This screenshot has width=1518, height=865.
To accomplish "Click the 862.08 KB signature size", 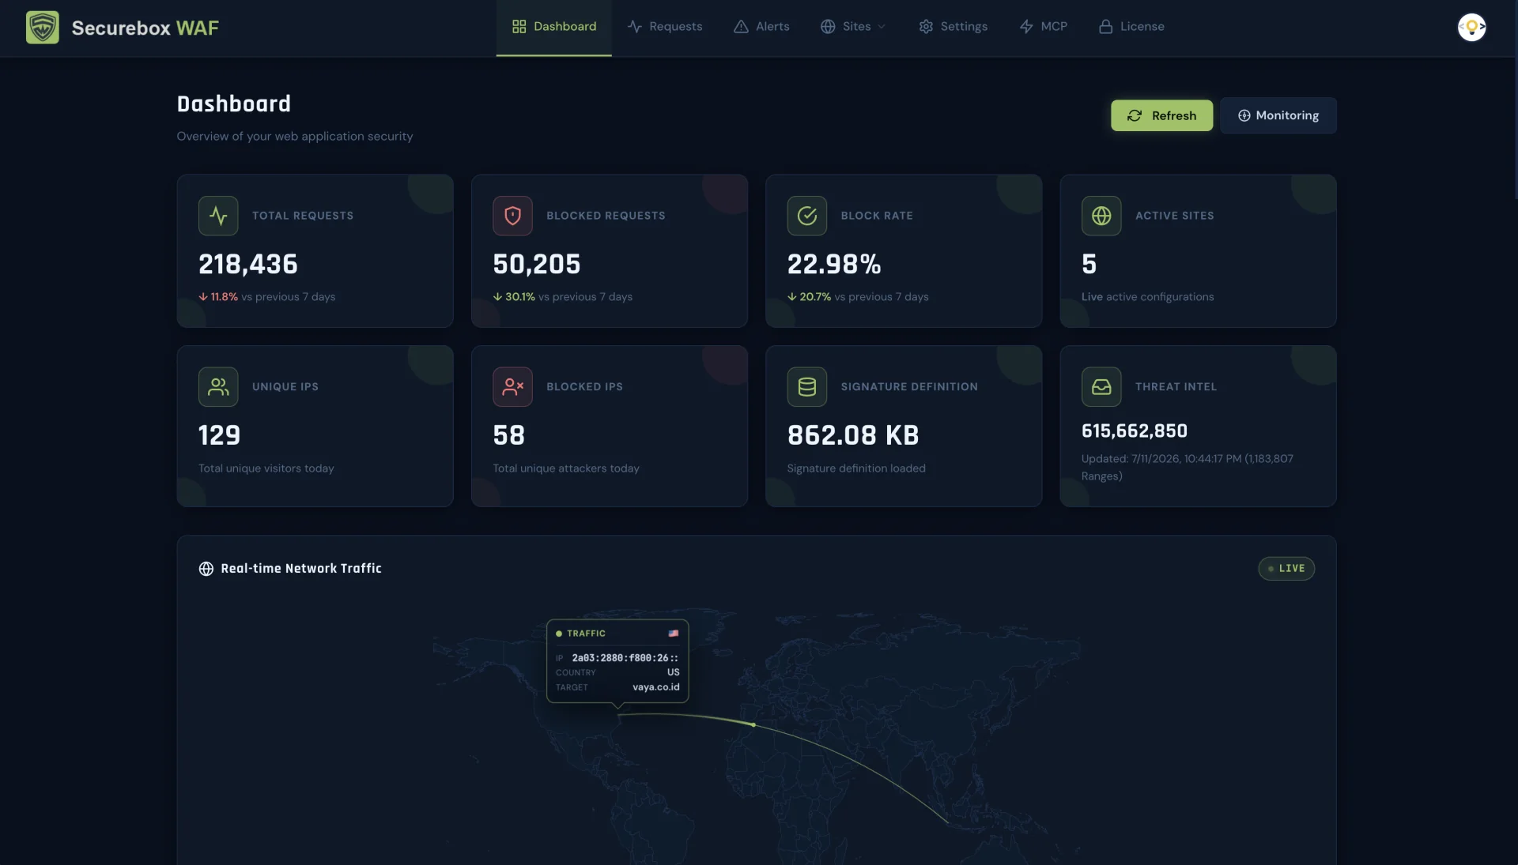I will click(x=853, y=435).
